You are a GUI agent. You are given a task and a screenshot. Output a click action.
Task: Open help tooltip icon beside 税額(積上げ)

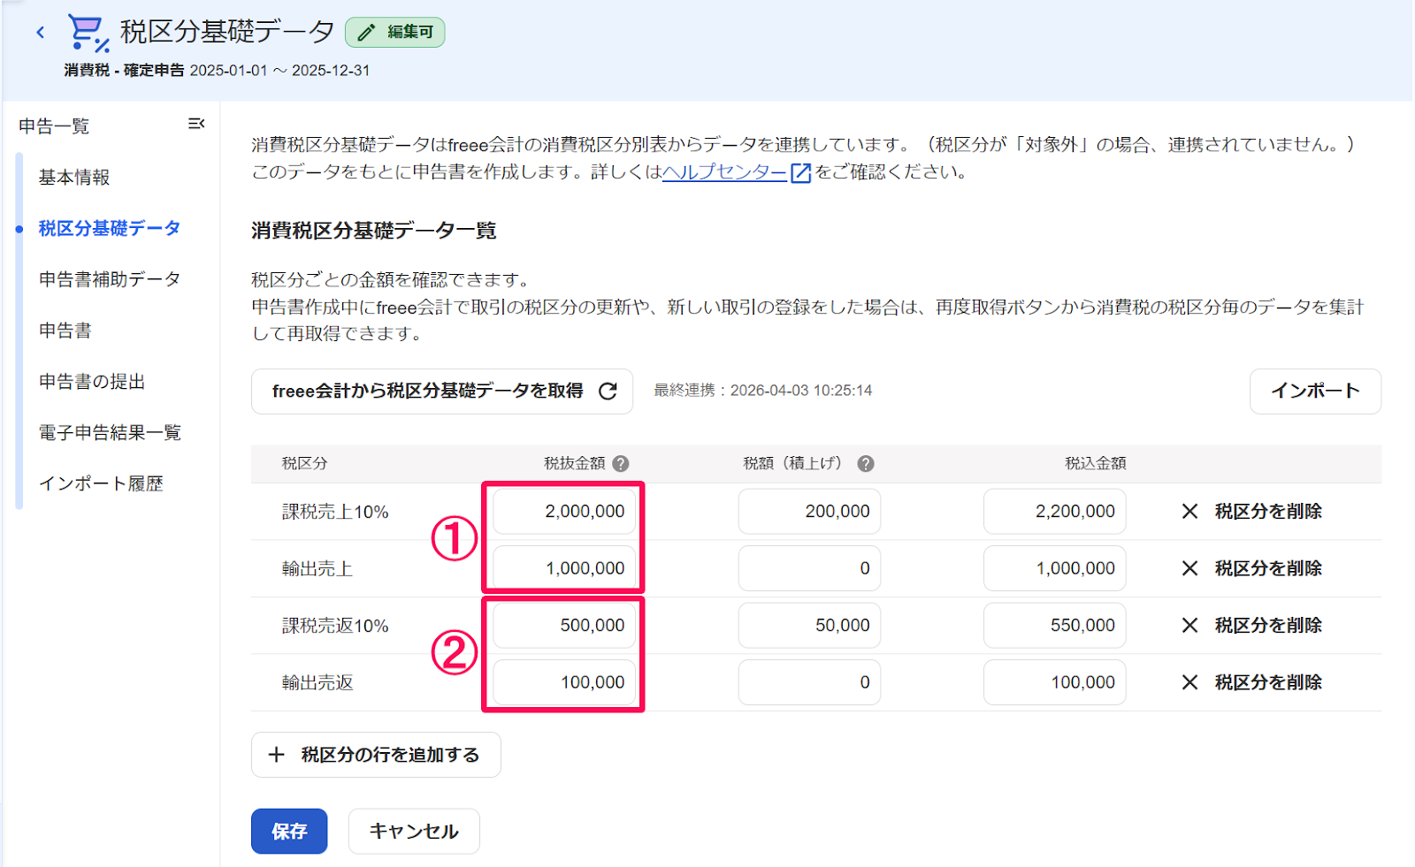point(866,463)
